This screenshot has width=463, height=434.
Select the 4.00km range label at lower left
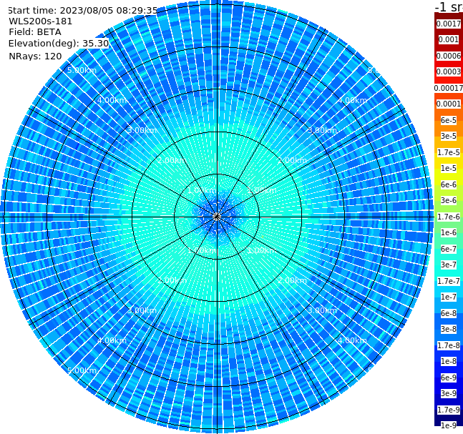click(112, 340)
